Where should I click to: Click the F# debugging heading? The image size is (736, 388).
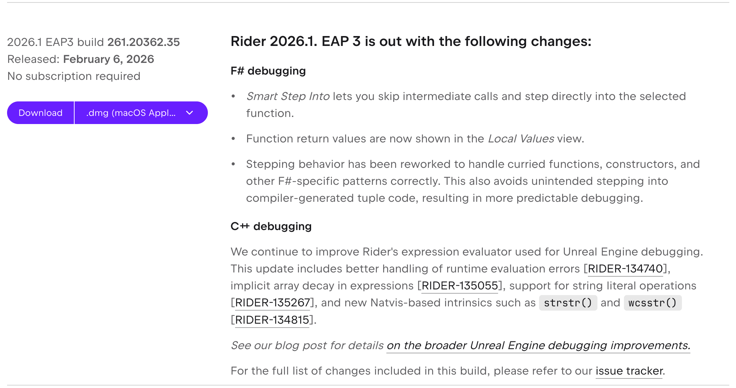(x=268, y=71)
